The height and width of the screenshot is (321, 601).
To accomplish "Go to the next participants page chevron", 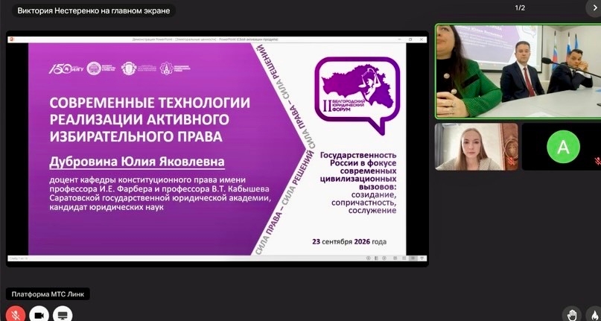I will 594,8.
